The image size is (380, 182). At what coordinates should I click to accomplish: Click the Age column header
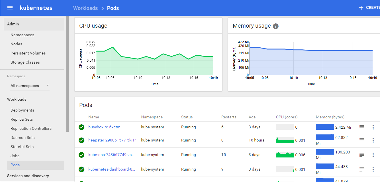pos(252,117)
